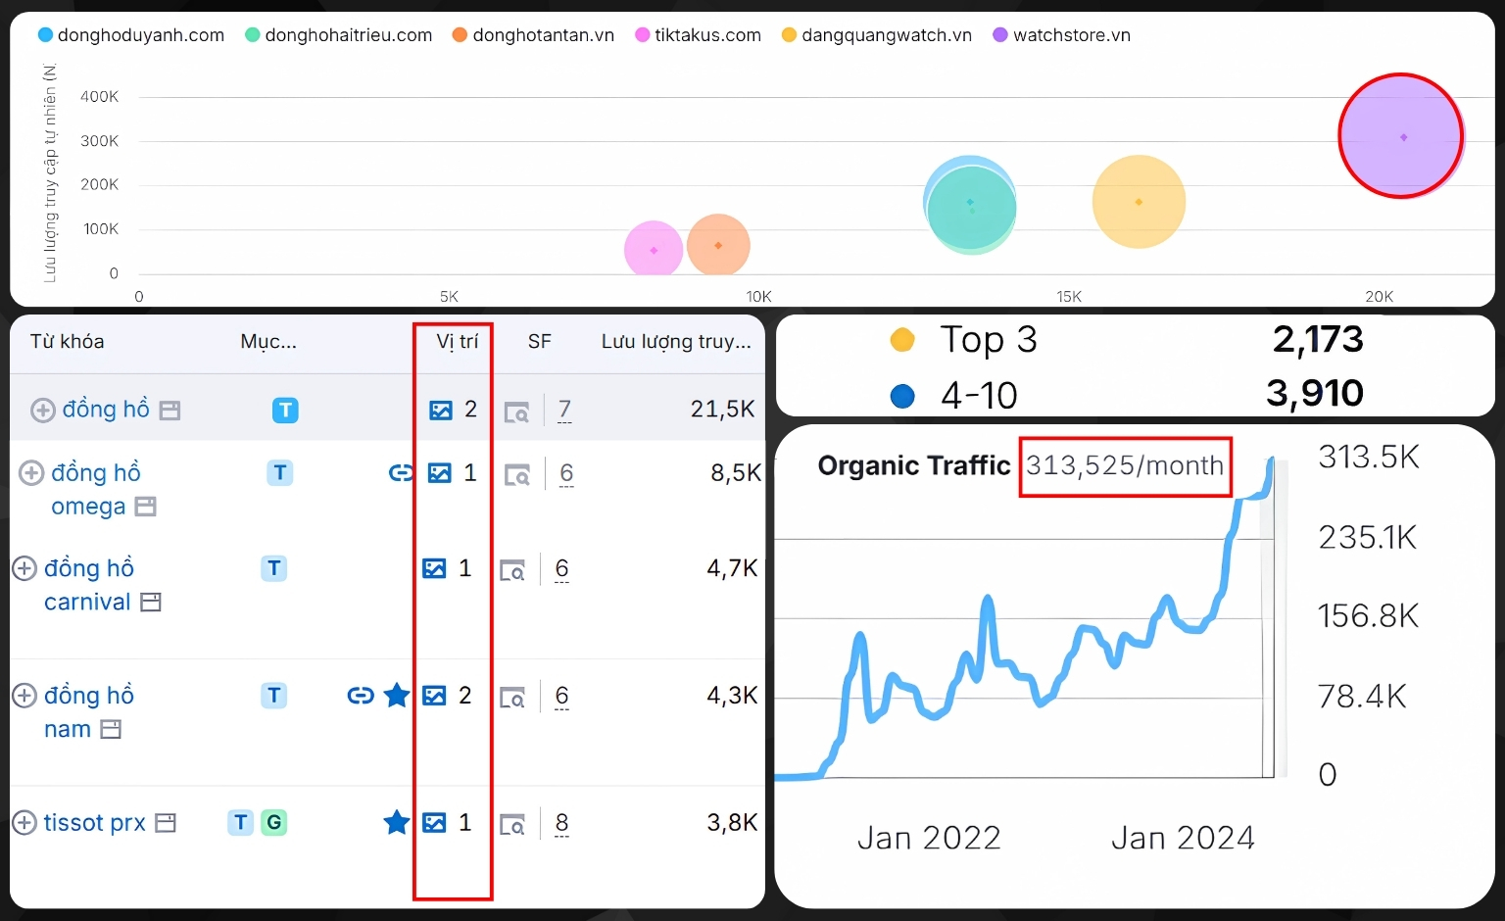Screen dimensions: 1505x921
Task: Open the 'đồng hồ nam' keyword link
Action: 88,696
